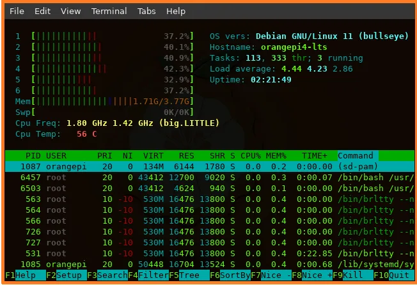Screen dimensions: 417x285
Task: Open the Edit menu
Action: 42,12
